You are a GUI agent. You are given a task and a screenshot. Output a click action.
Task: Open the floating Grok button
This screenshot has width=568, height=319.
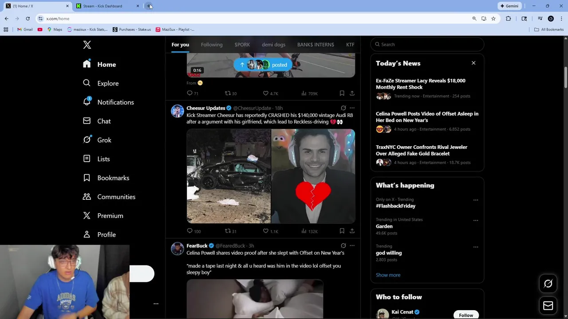[548, 284]
